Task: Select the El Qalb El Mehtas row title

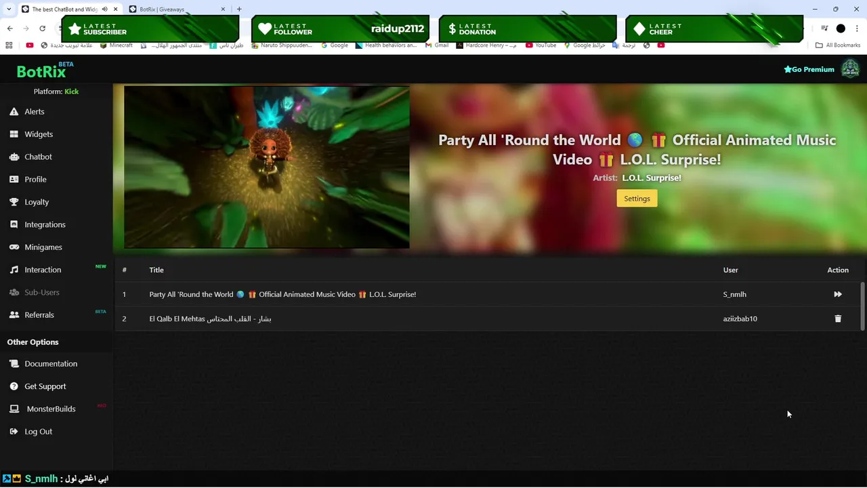Action: [x=210, y=319]
